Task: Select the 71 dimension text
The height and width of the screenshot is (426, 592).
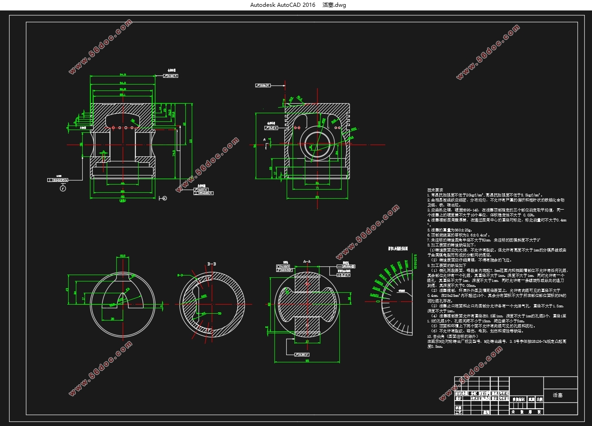Action: coord(317,188)
